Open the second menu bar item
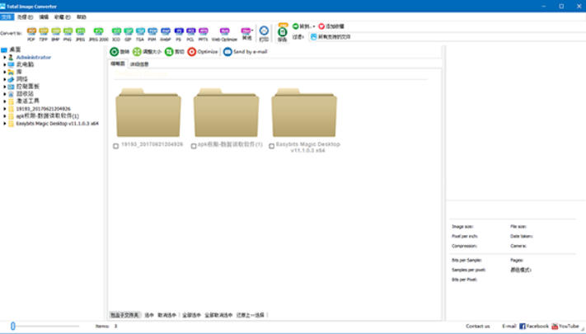This screenshot has width=586, height=334. (25, 16)
